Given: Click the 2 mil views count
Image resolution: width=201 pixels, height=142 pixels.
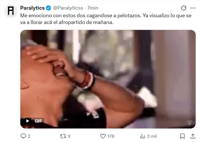Looking at the screenshot, I should pos(152,136).
